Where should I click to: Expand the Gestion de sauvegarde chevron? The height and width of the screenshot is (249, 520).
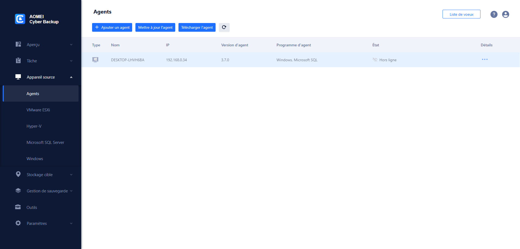click(71, 191)
